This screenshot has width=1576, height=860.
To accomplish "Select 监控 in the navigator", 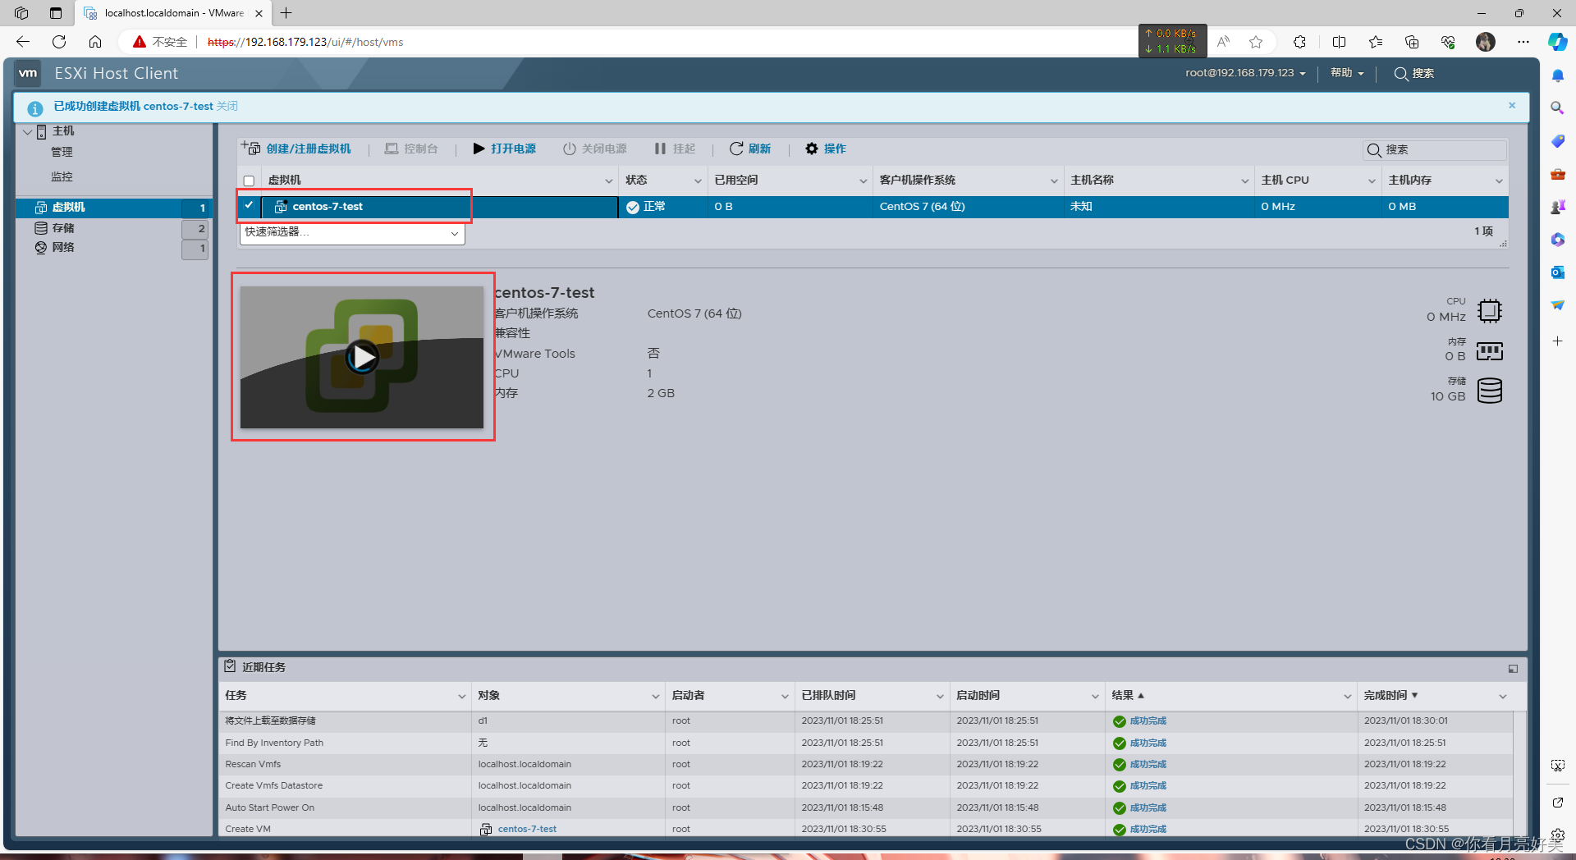I will click(x=62, y=176).
